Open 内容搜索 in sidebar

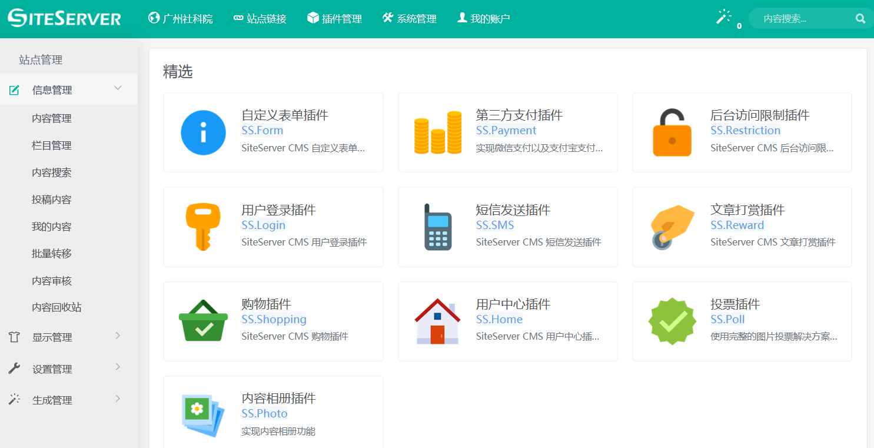click(x=52, y=172)
